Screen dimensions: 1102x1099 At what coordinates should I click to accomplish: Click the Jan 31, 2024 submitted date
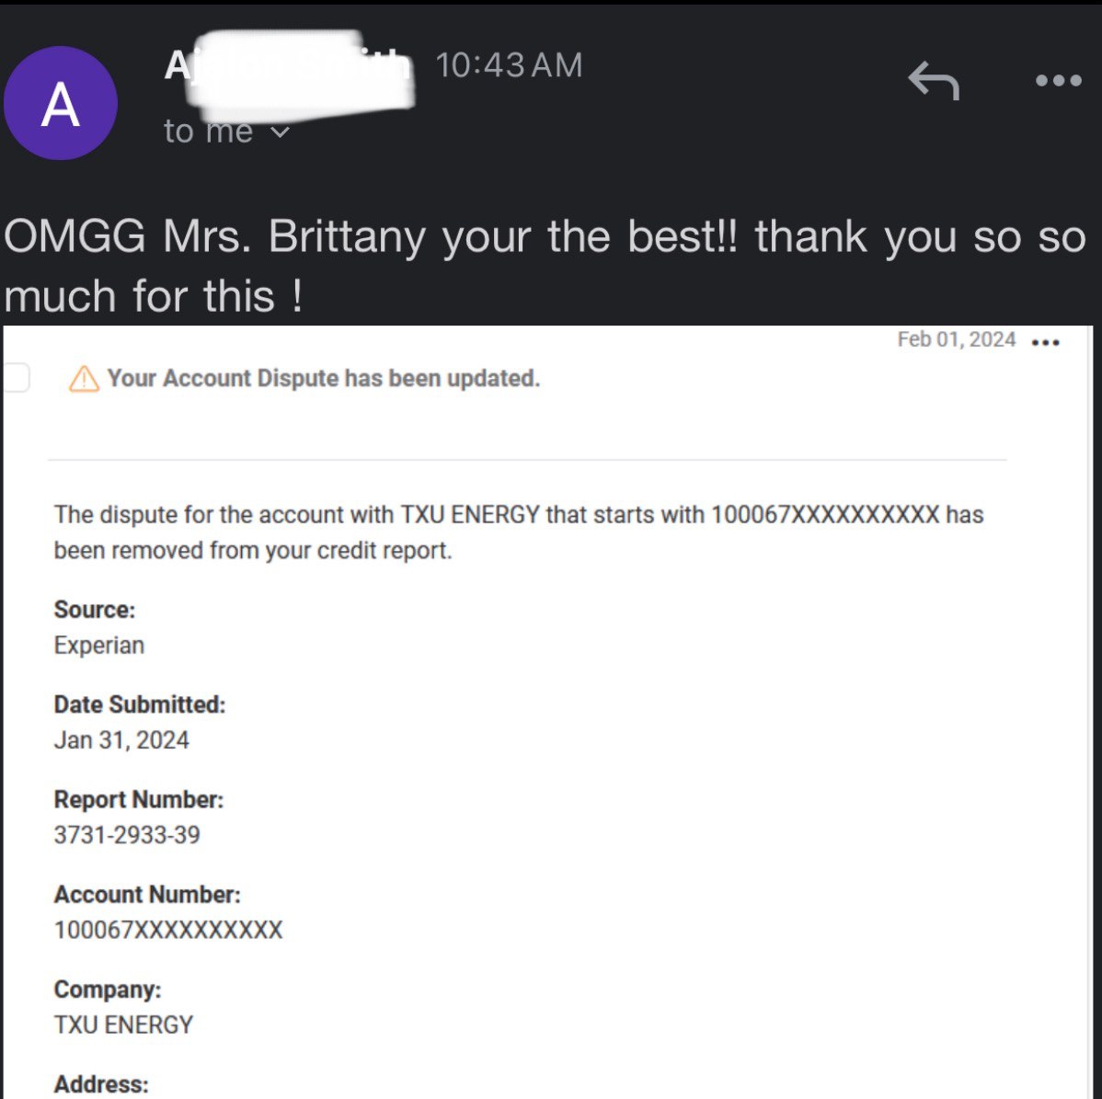(121, 740)
